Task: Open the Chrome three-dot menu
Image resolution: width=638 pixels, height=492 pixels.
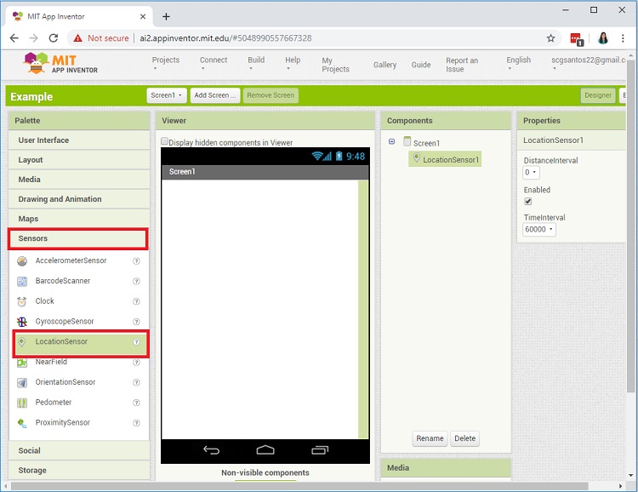Action: click(623, 38)
